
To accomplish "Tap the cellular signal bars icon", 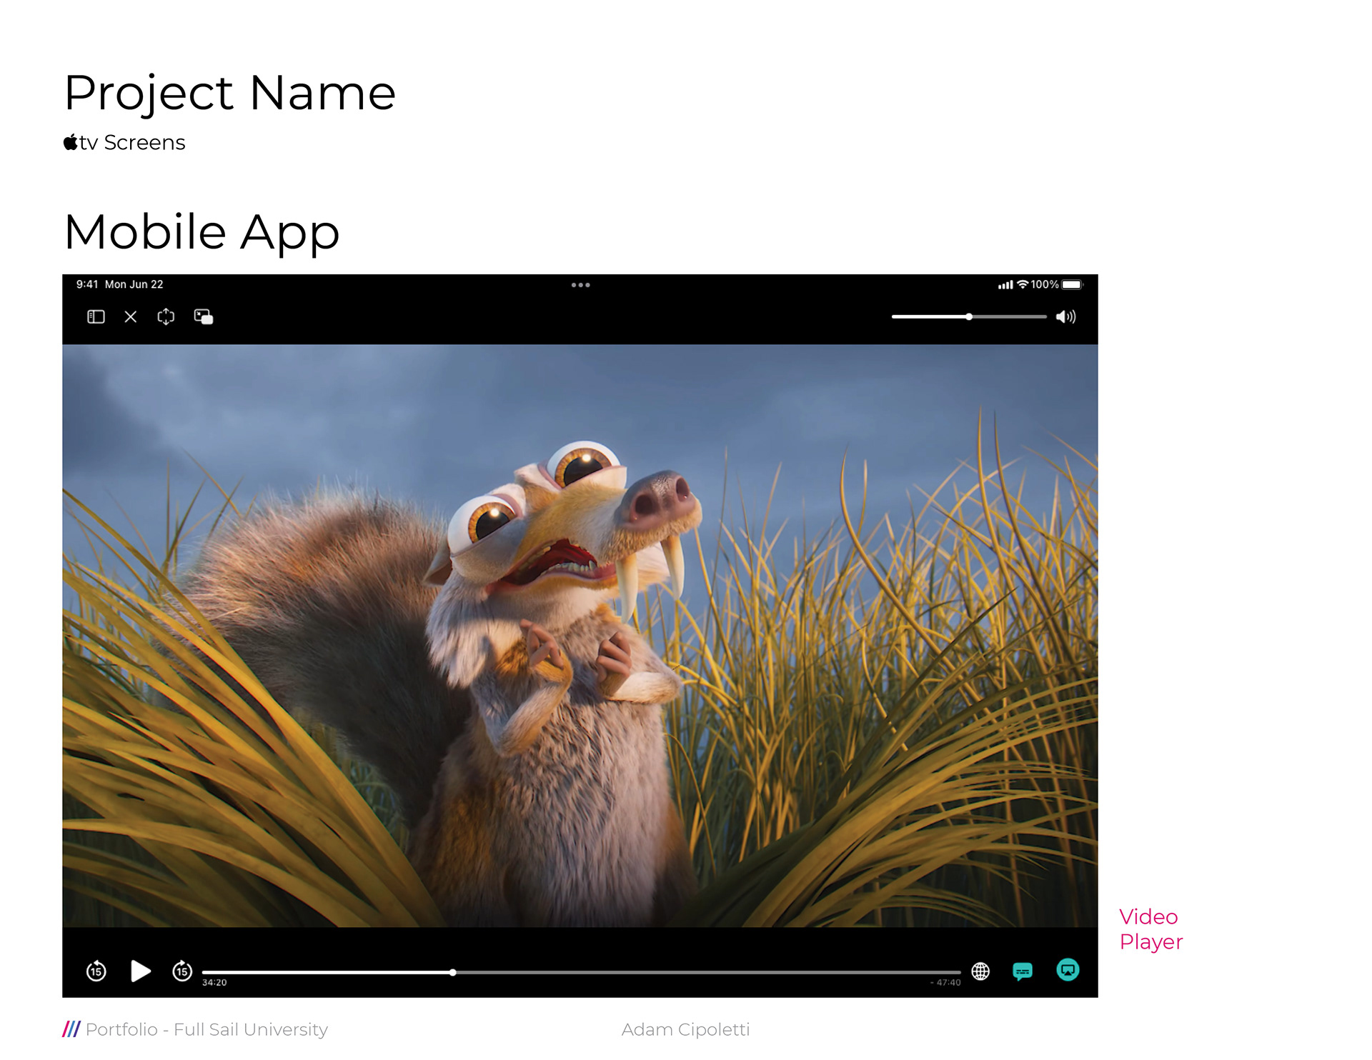I will (1005, 285).
